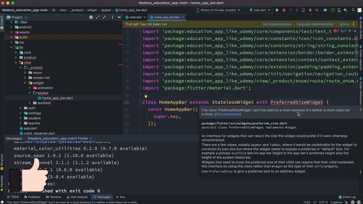Screen dimensions: 363x204
Task: Click the locate target icon in Project panel
Action: point(91,17)
